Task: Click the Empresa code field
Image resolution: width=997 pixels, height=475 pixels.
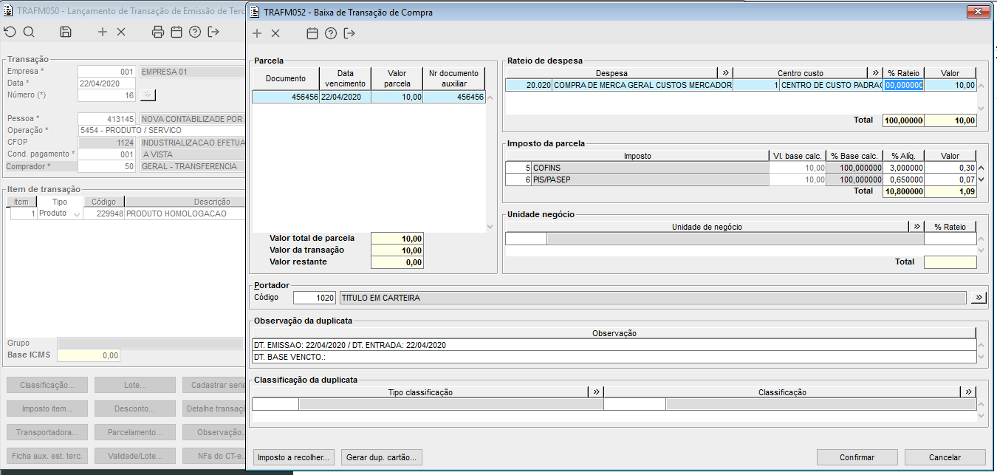Action: pos(107,72)
